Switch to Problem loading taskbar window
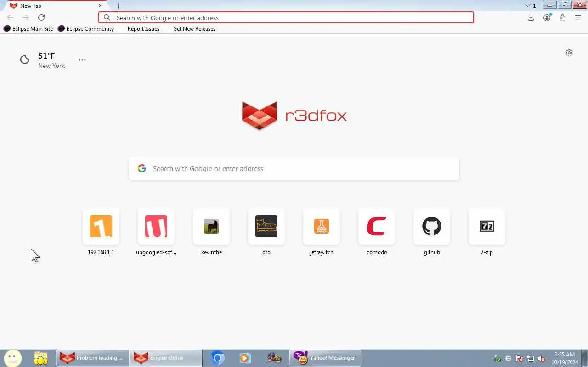Image resolution: width=588 pixels, height=367 pixels. pyautogui.click(x=92, y=358)
